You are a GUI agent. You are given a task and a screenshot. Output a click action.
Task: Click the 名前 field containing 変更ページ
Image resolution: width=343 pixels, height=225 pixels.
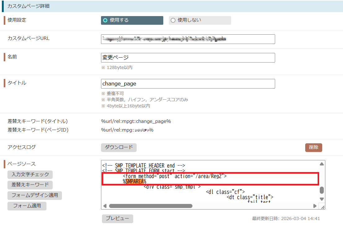(188, 58)
